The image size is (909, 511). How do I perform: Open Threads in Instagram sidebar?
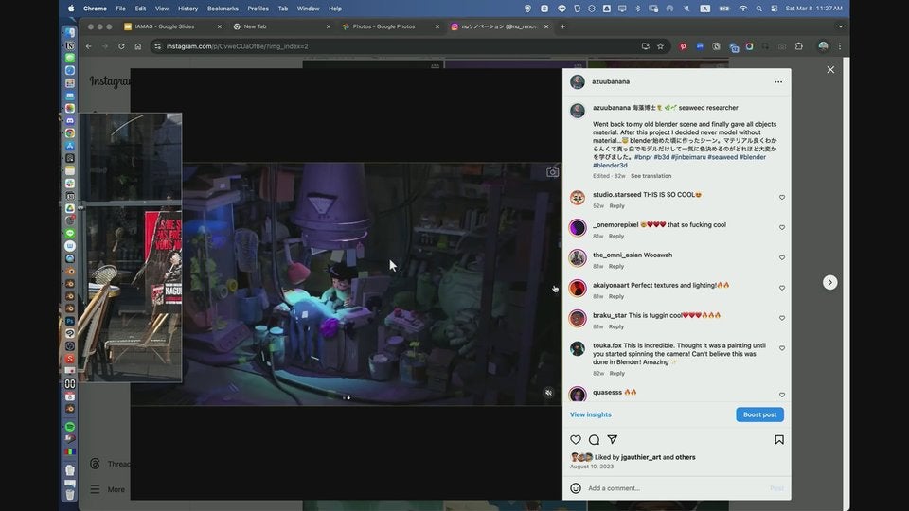point(110,464)
